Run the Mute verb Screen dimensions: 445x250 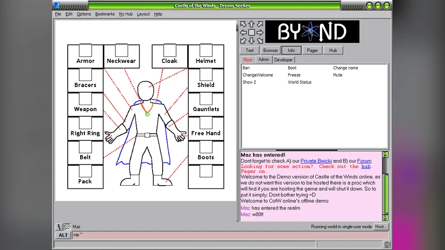coord(337,75)
